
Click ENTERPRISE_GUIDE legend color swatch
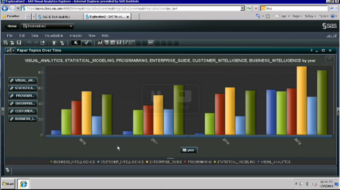coord(147,162)
